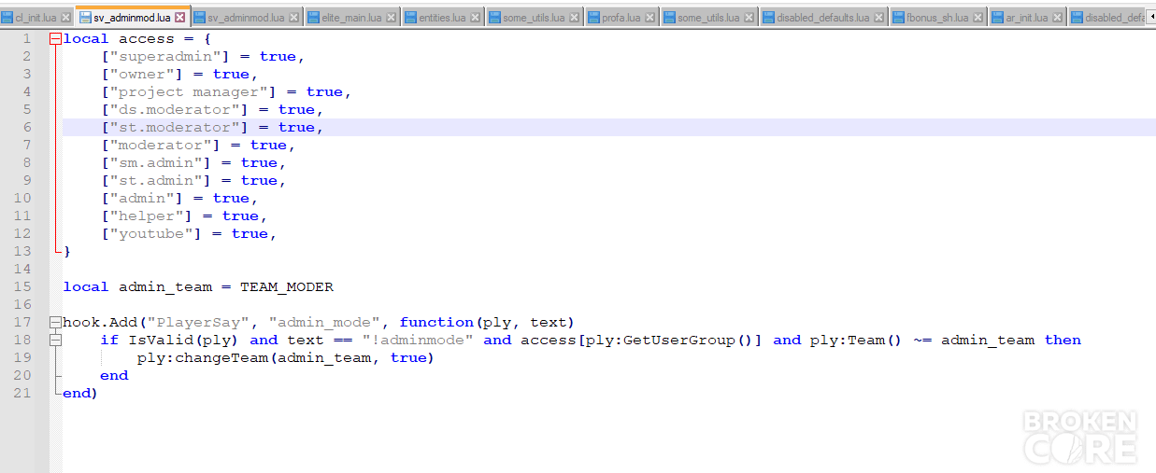This screenshot has width=1156, height=473.
Task: Select the fbonus_sh.lua tab
Action: [938, 18]
